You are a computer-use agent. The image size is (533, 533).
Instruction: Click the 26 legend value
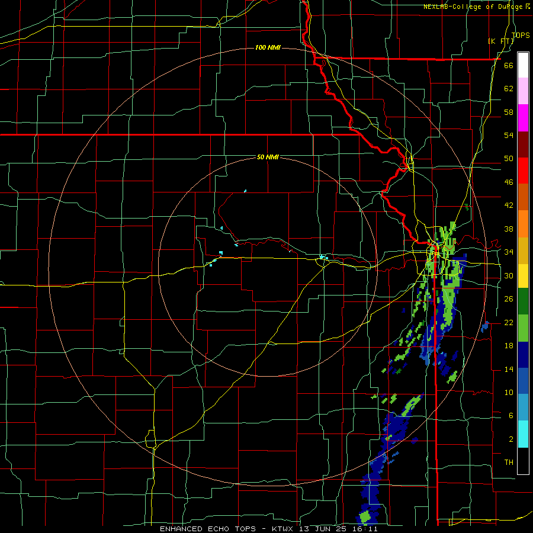click(509, 299)
